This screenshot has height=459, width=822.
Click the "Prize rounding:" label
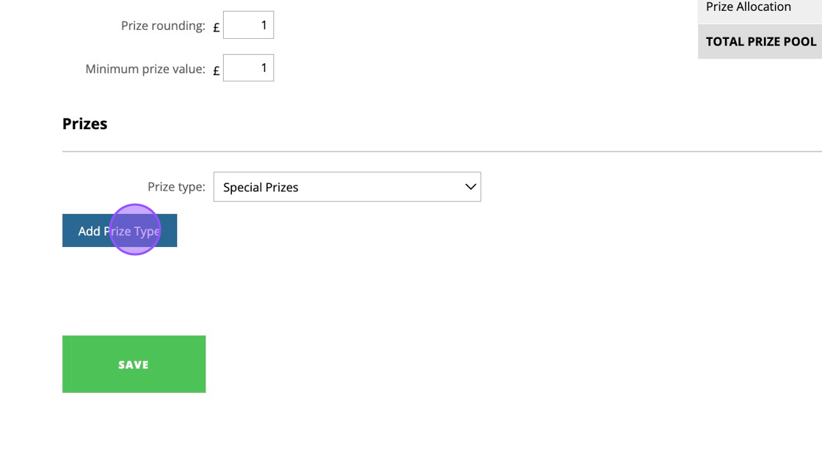[163, 26]
